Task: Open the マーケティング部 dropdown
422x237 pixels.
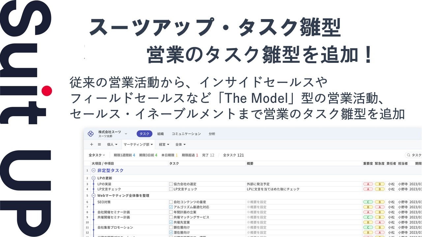Action: pos(138,144)
